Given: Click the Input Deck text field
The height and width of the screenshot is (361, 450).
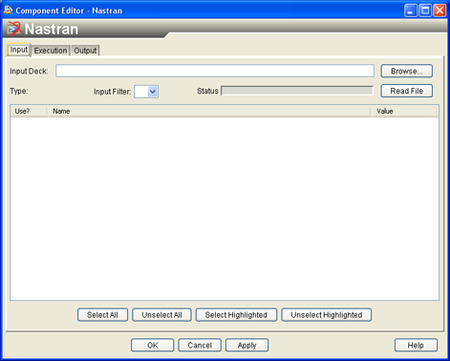Looking at the screenshot, I should click(x=215, y=71).
